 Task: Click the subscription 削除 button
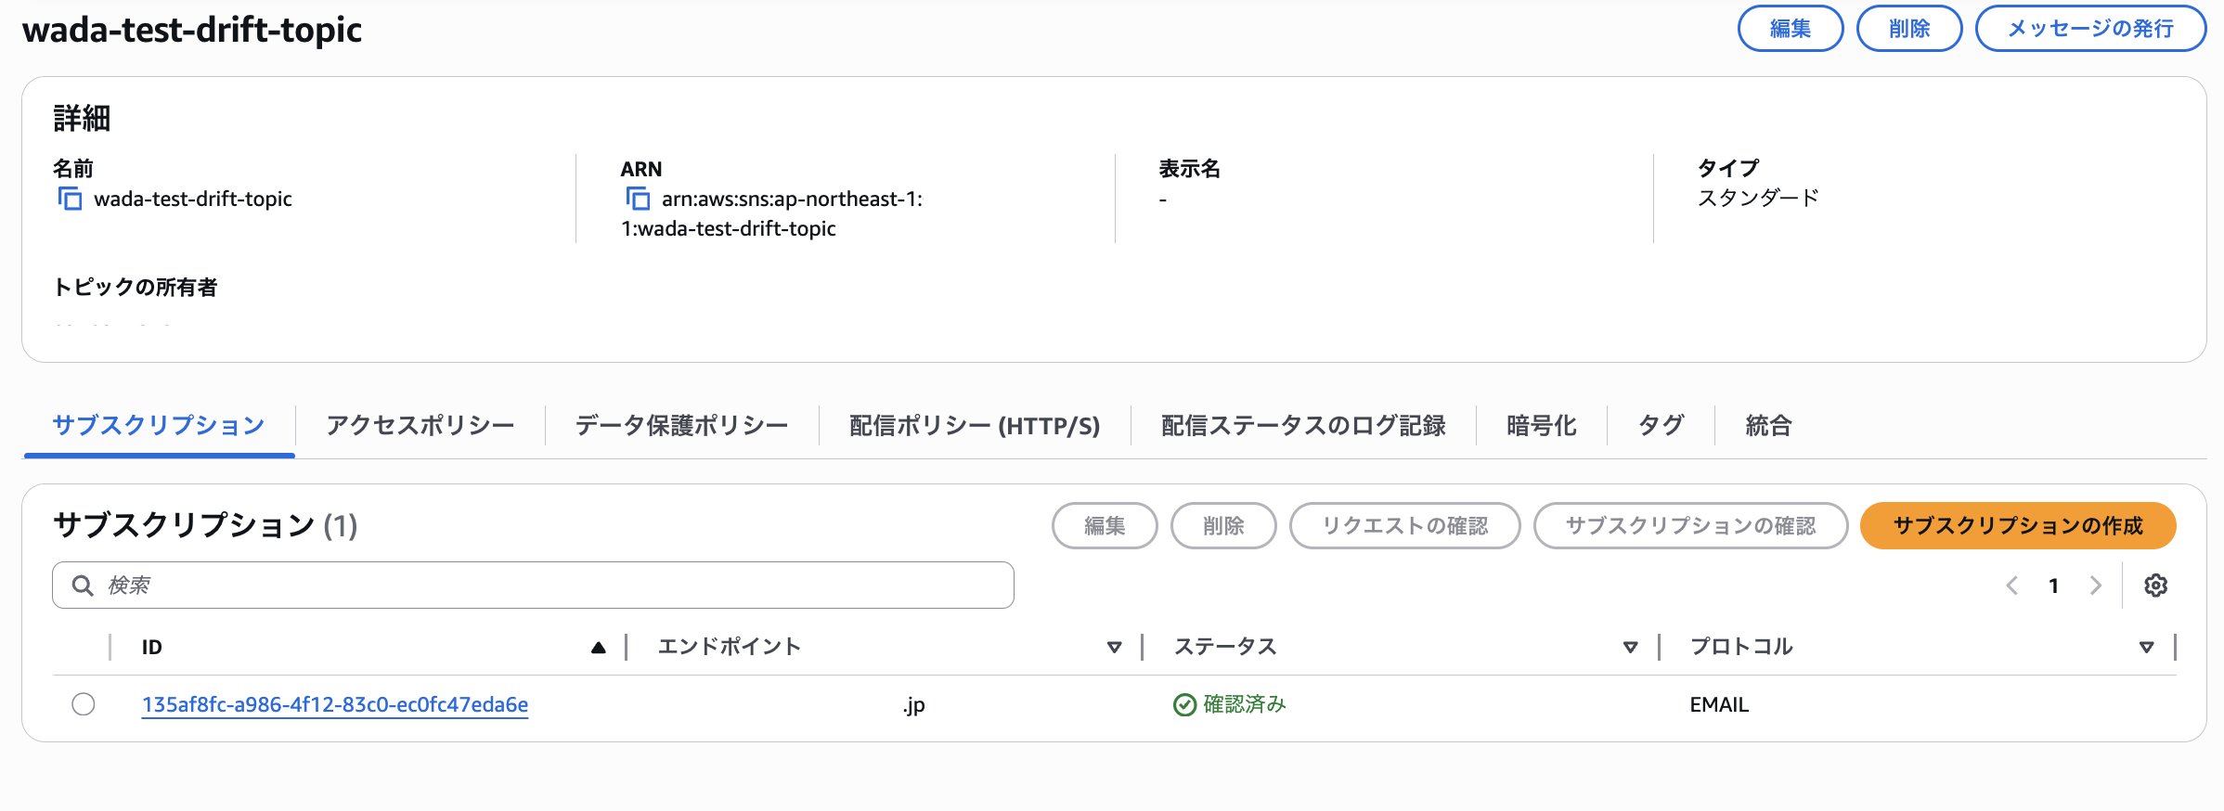pos(1223,526)
